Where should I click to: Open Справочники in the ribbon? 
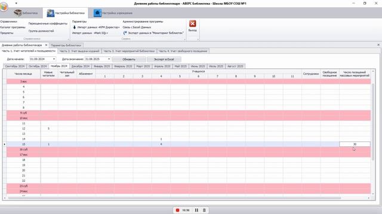pos(8,21)
